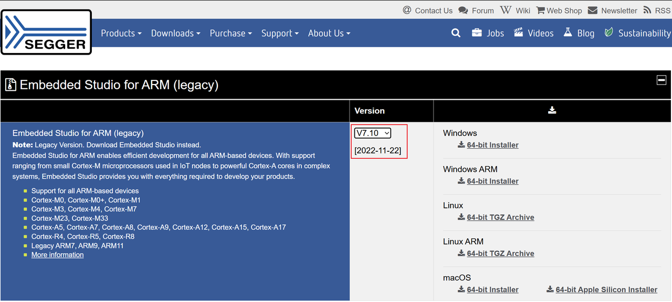Open the About Us menu

click(x=329, y=33)
